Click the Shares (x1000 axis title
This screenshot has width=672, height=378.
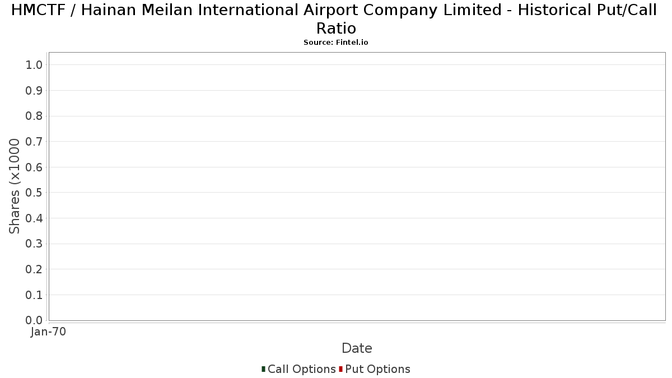coord(15,186)
